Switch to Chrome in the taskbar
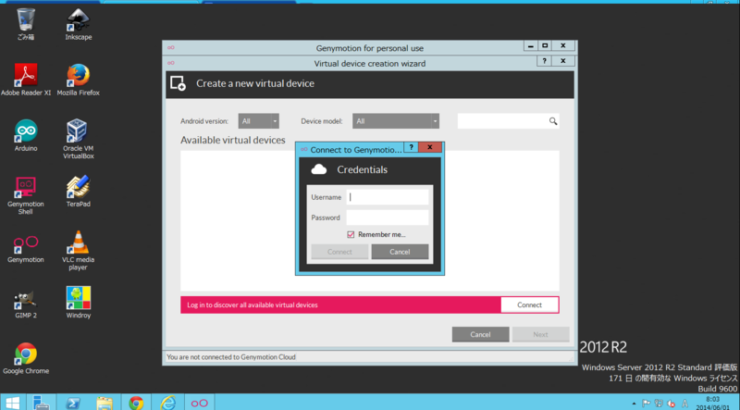 coord(136,403)
